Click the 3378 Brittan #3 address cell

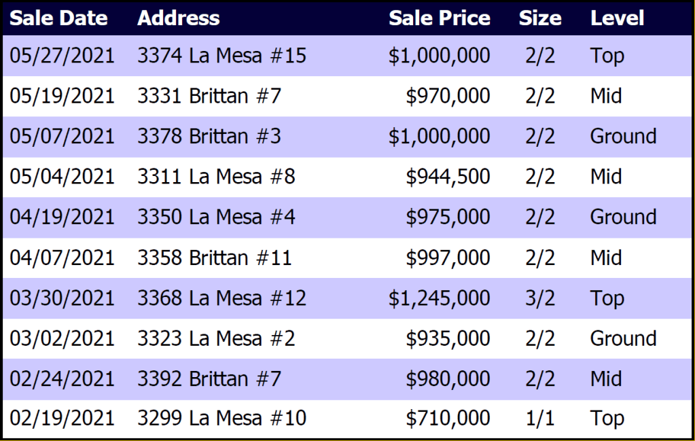[209, 137]
